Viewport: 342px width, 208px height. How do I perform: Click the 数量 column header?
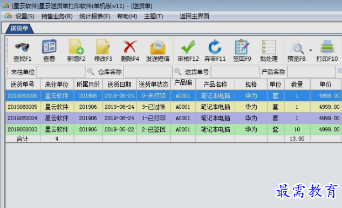click(297, 84)
